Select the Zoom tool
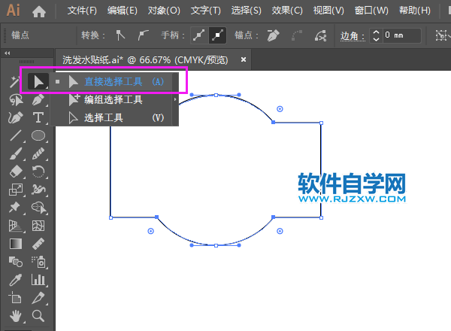 click(x=38, y=316)
